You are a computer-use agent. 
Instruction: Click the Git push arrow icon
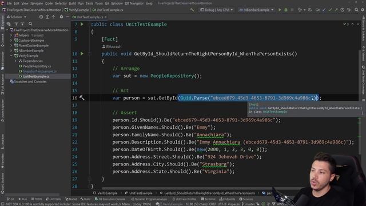336,10
